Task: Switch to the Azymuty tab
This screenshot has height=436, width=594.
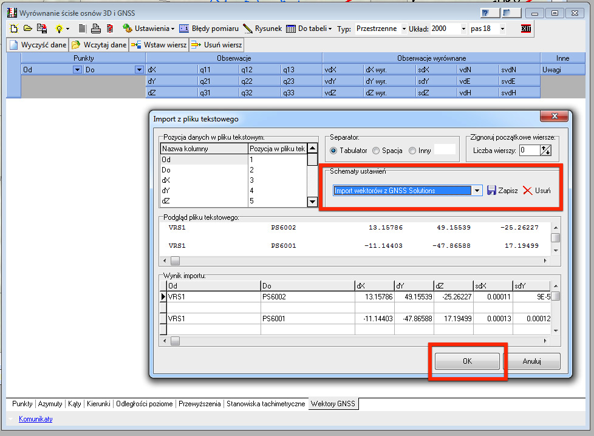Action: (x=50, y=404)
